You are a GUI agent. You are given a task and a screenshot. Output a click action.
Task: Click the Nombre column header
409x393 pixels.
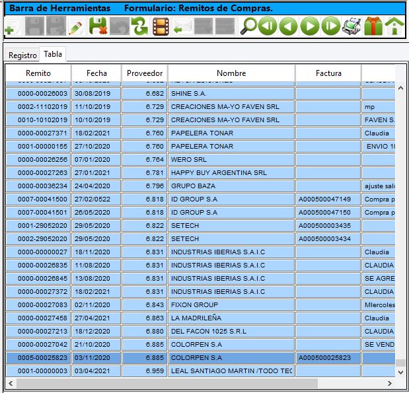(x=231, y=73)
